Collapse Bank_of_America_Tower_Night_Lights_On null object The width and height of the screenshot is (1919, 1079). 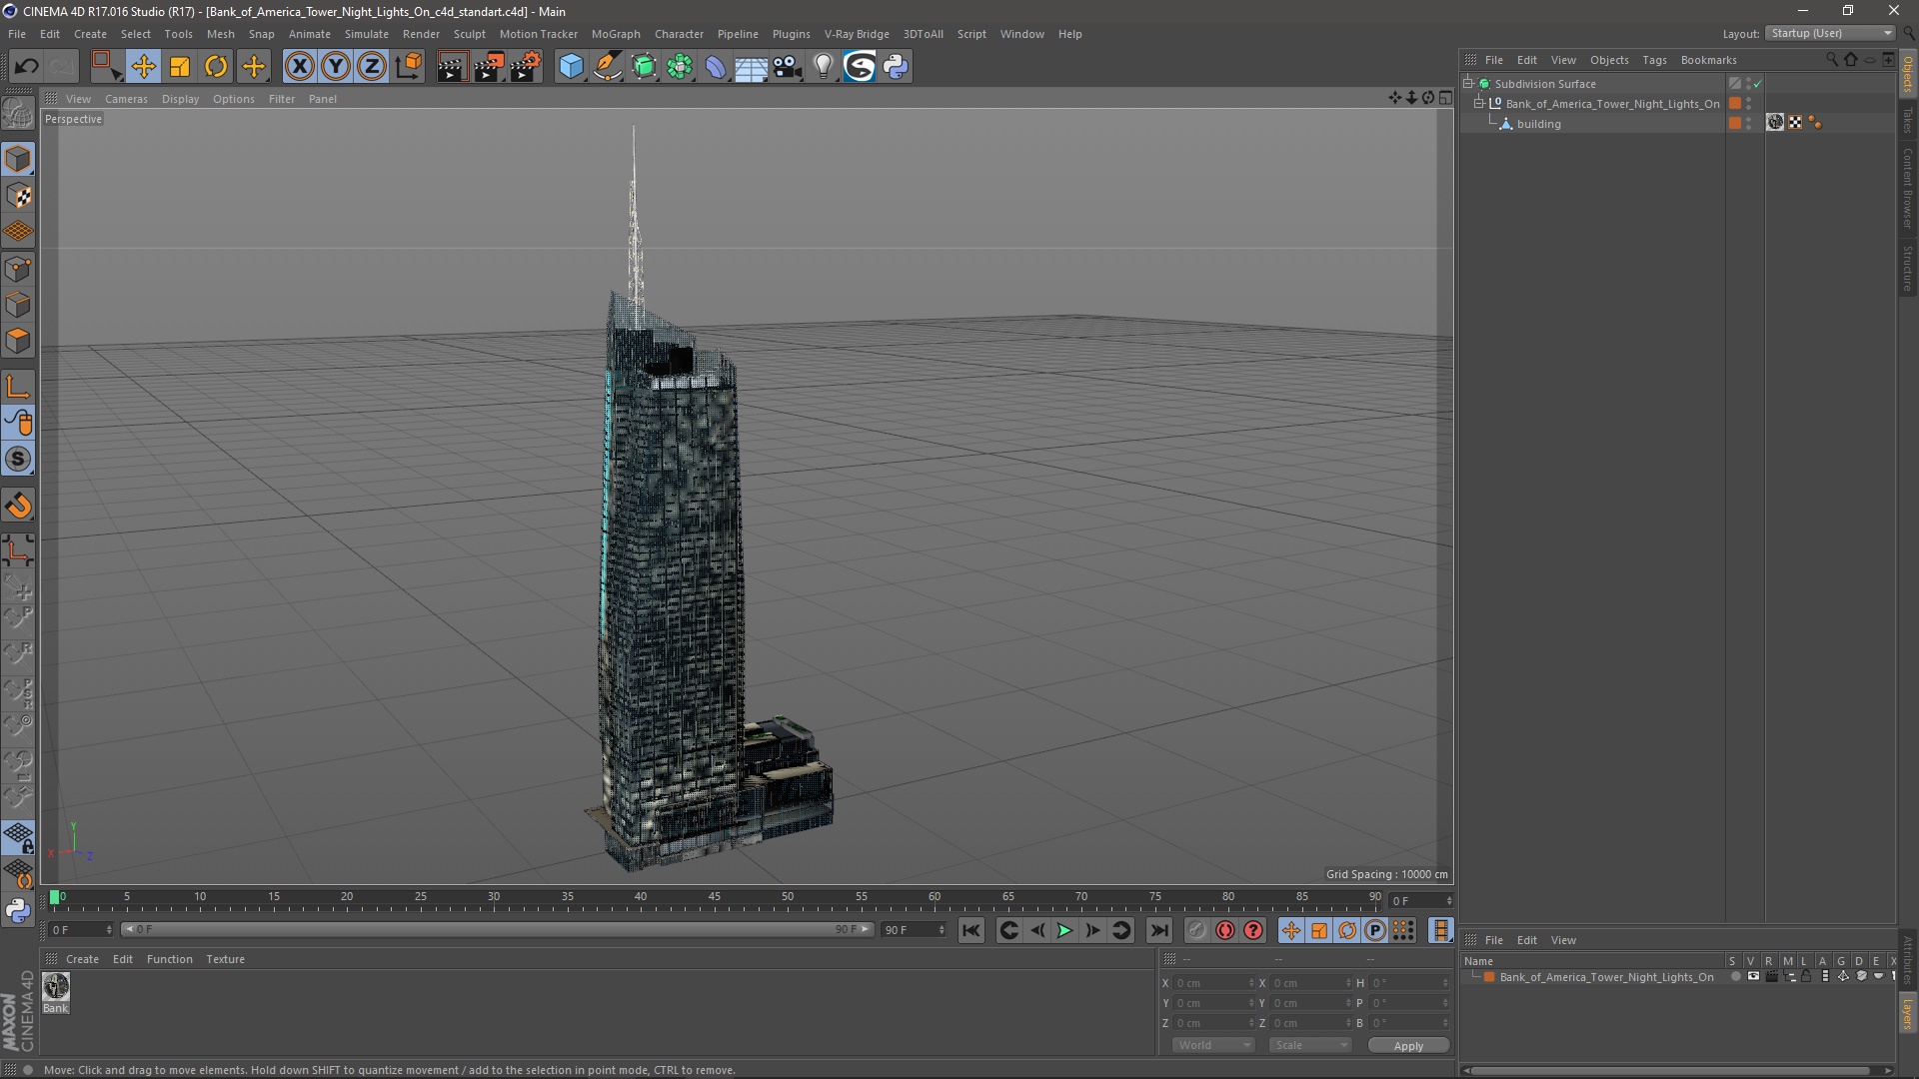coord(1479,103)
